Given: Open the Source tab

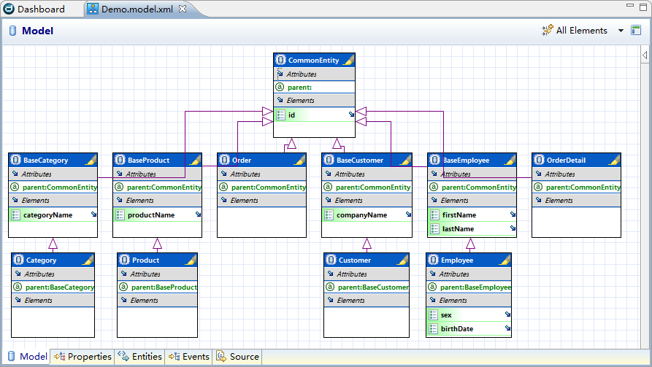Looking at the screenshot, I should coord(238,357).
